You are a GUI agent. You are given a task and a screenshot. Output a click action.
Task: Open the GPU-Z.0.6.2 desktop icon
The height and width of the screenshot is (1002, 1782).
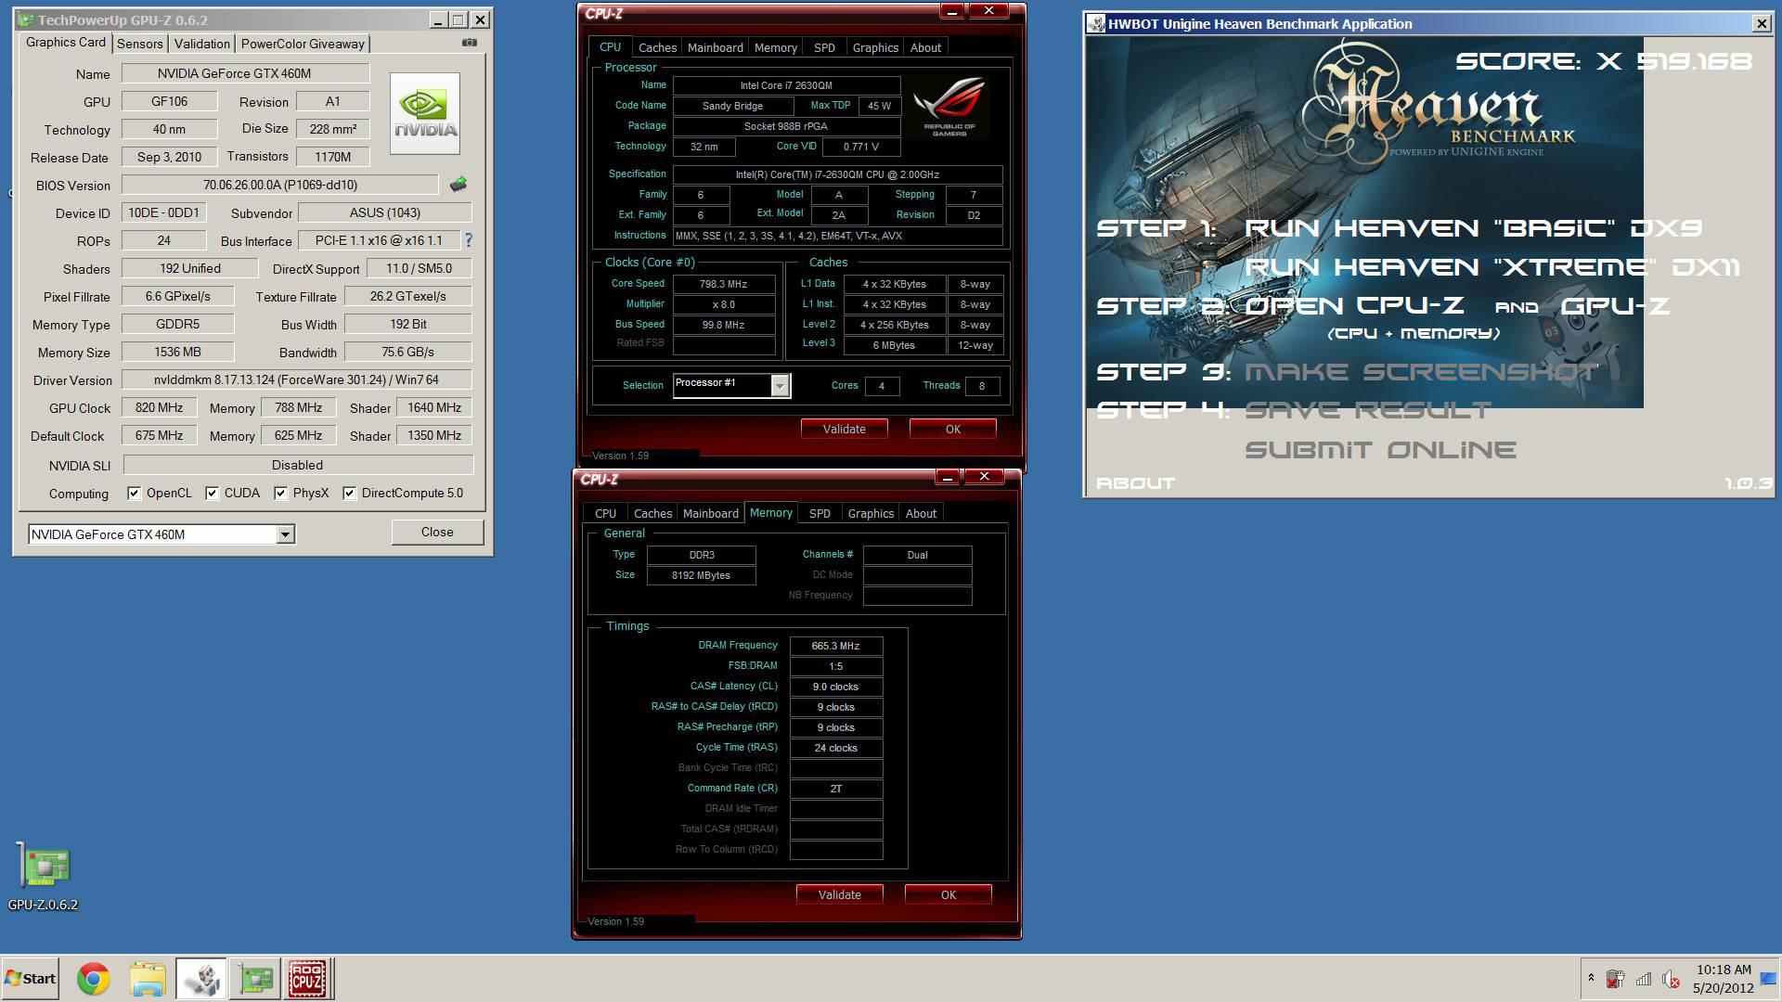tap(44, 877)
